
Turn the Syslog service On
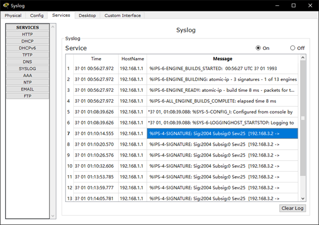[258, 48]
